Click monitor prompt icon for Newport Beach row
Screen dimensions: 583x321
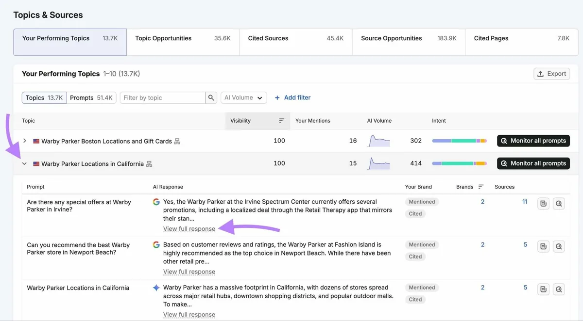[559, 247]
